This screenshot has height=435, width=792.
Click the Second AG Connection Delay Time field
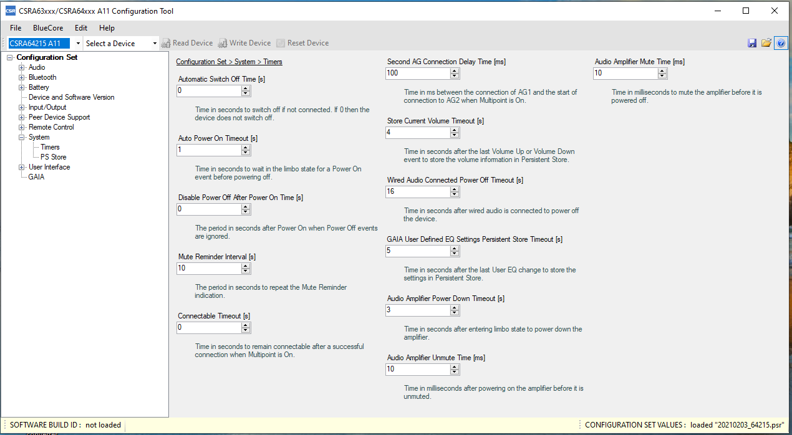418,73
